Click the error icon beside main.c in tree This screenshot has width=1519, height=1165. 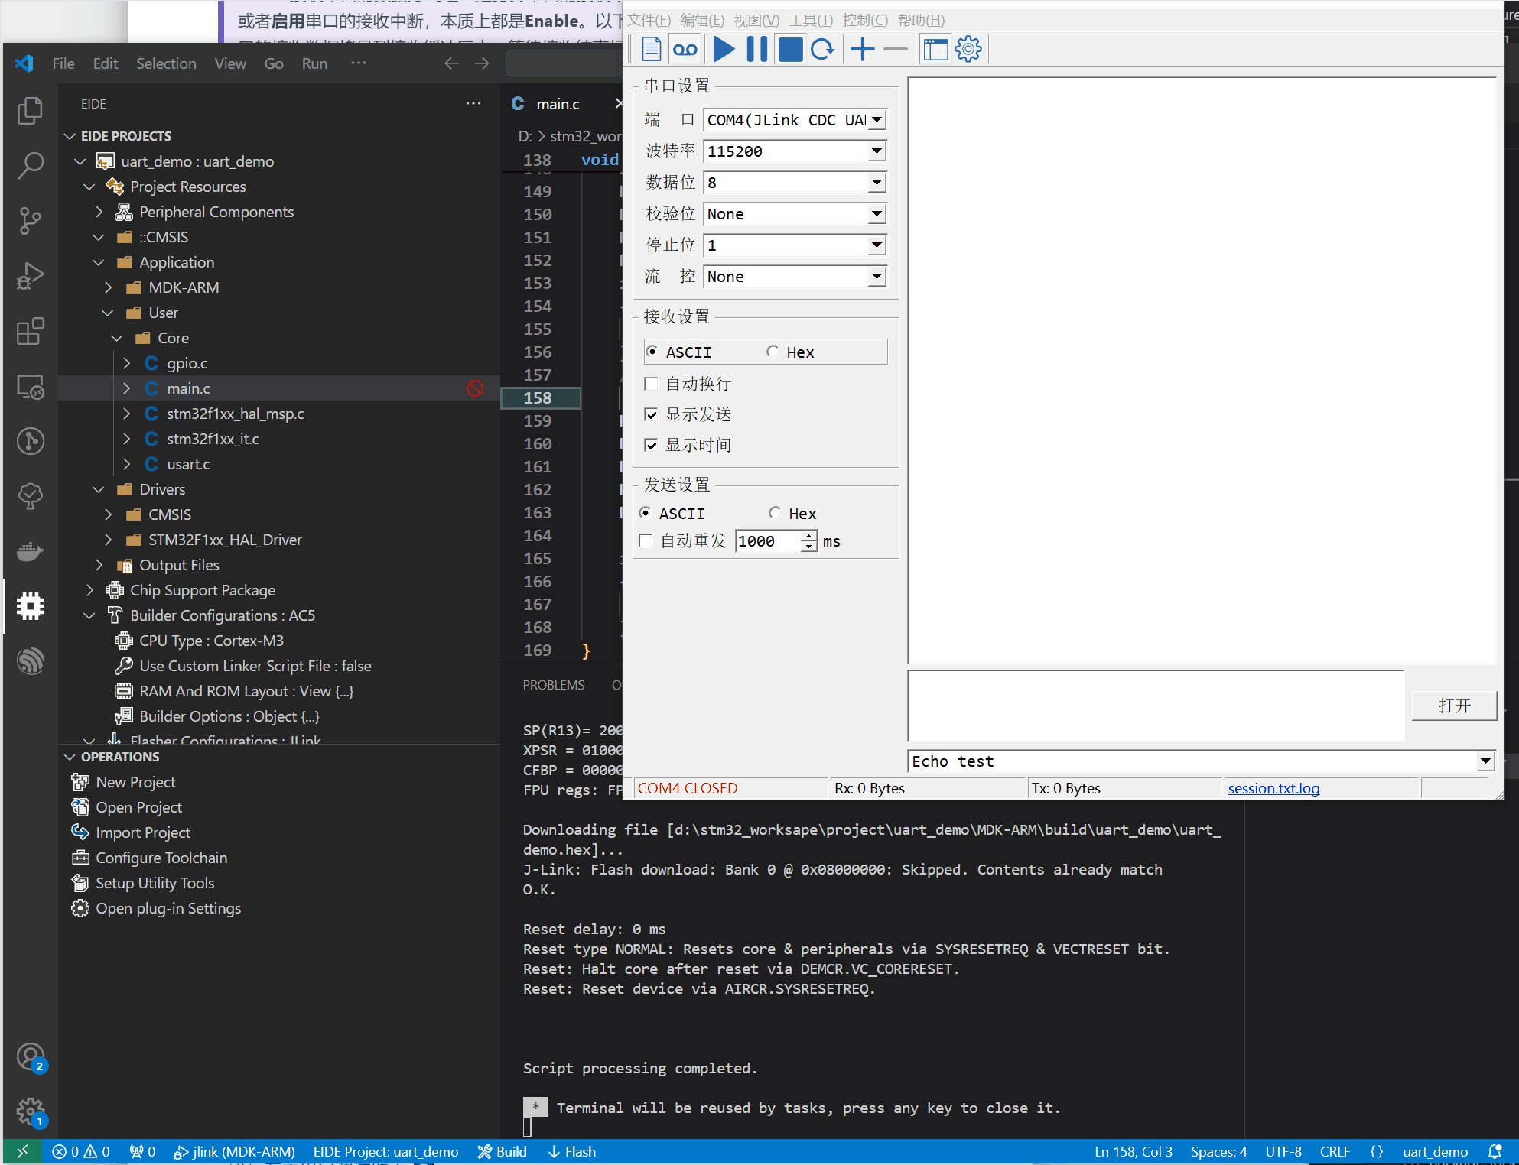(475, 388)
